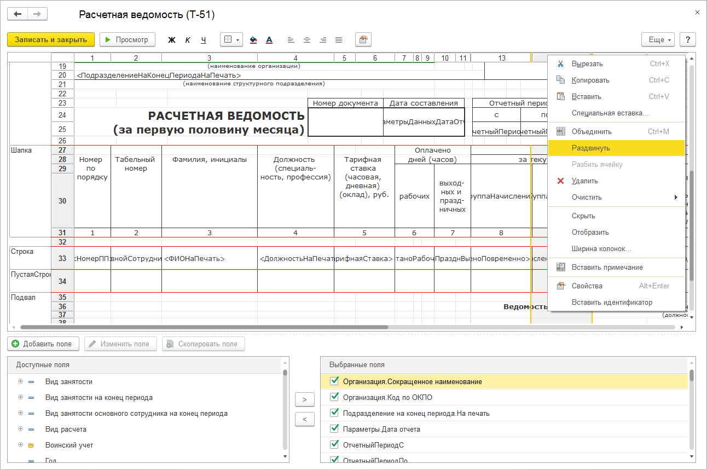Center-align cell text
Screen dimensions: 707x470
tap(307, 40)
